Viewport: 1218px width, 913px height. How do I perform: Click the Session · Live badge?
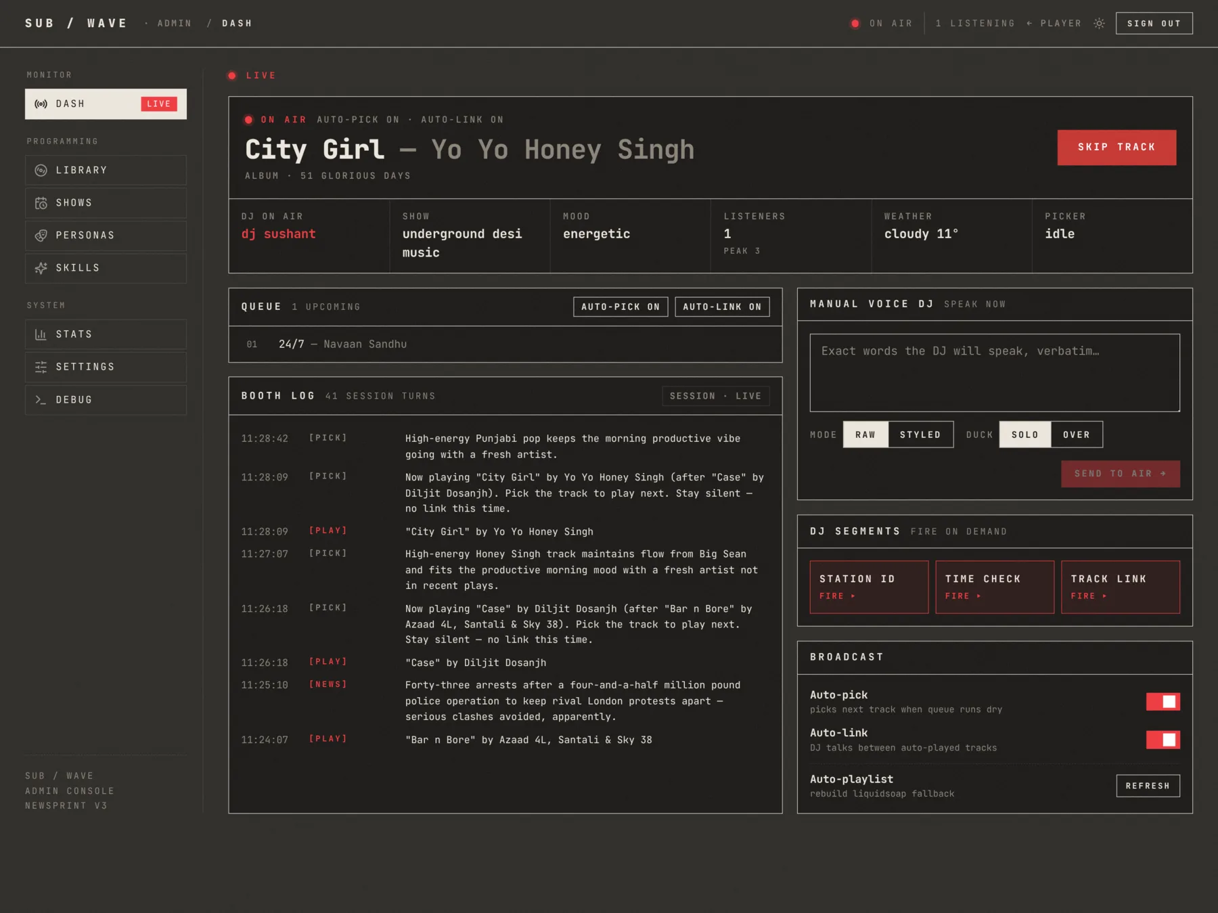pyautogui.click(x=715, y=396)
